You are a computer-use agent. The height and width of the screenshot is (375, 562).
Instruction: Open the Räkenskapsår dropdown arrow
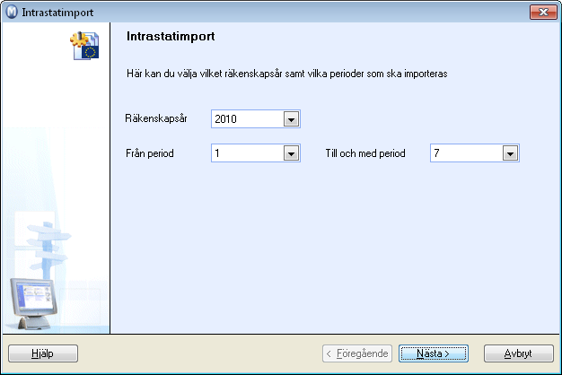tap(291, 119)
